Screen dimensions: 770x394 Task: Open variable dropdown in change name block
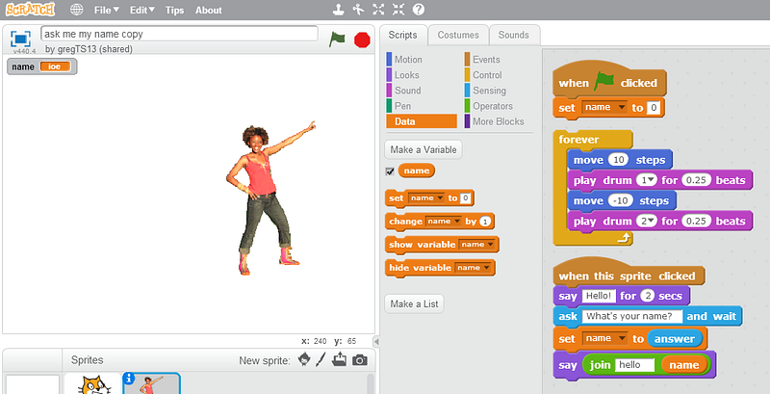point(444,221)
